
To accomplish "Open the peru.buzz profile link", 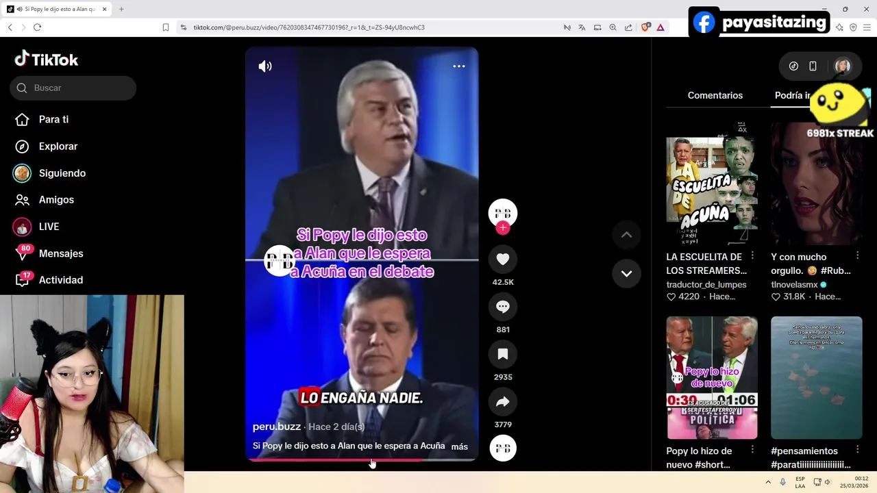I will point(277,427).
